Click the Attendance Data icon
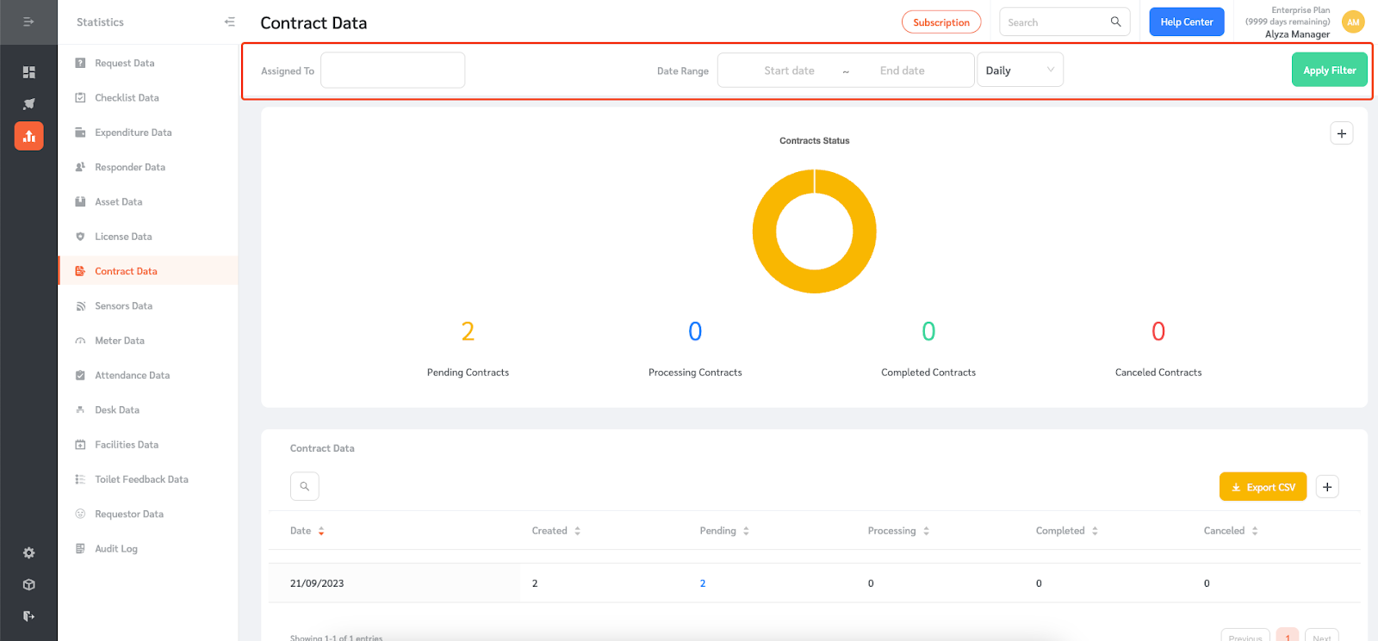1378x641 pixels. point(80,375)
